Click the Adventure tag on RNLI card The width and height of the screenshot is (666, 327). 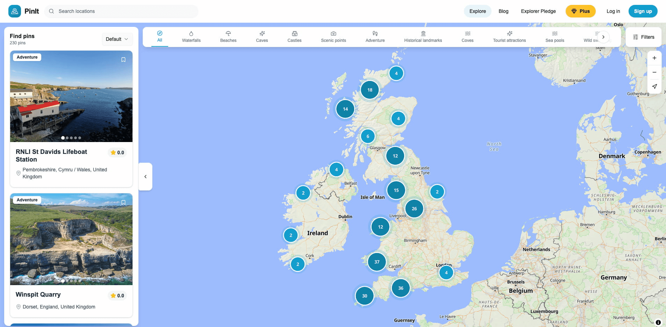[x=27, y=57]
